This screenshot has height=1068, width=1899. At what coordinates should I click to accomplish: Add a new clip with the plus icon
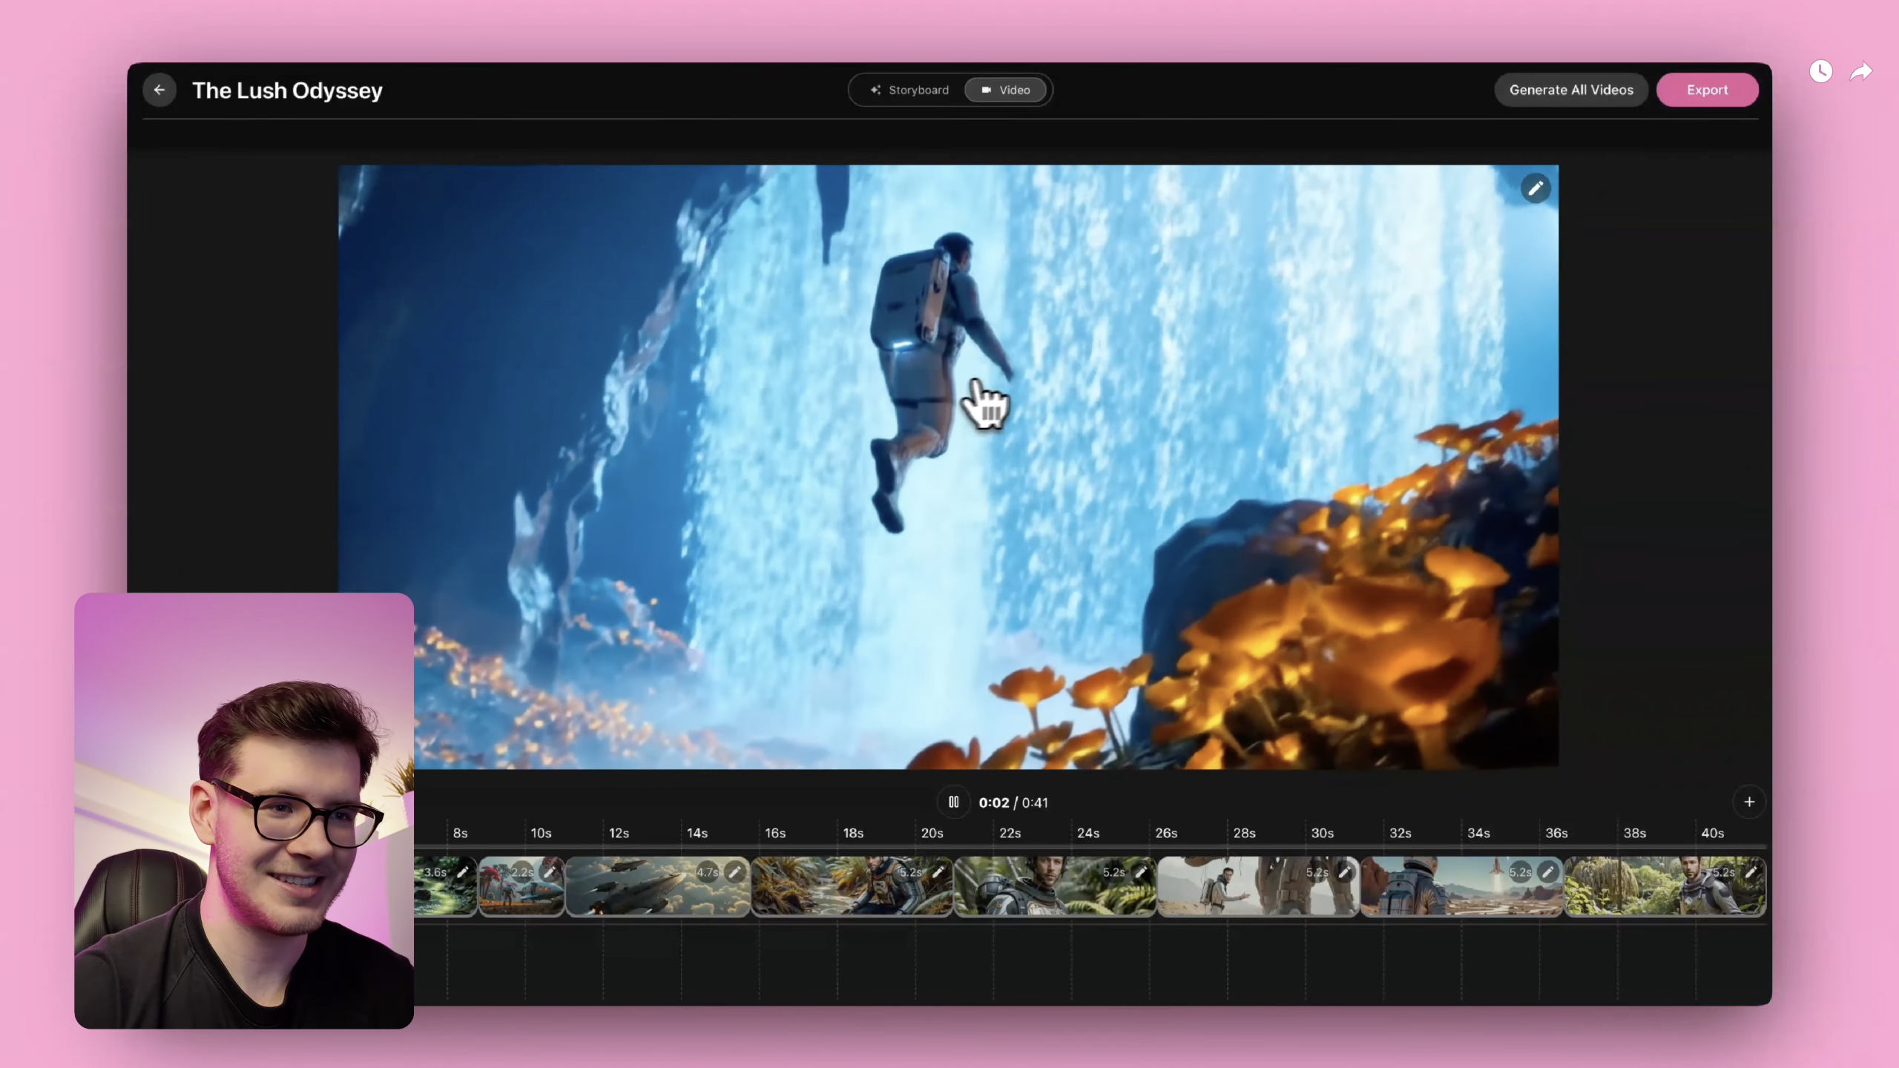[x=1748, y=802]
